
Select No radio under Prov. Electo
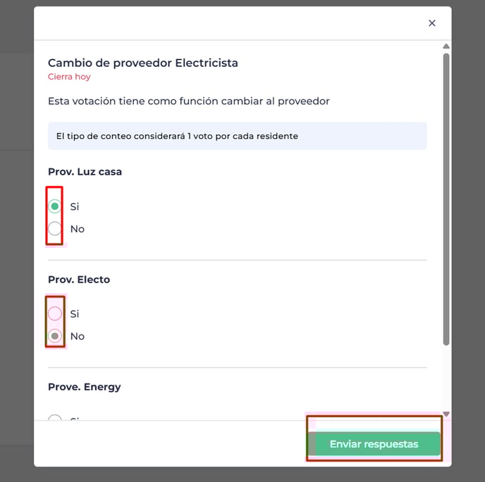pyautogui.click(x=55, y=336)
